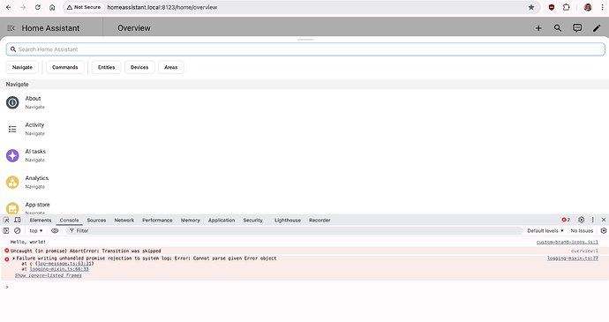Switch to the Network tab
Screen dimensions: 609x322
coord(124,221)
